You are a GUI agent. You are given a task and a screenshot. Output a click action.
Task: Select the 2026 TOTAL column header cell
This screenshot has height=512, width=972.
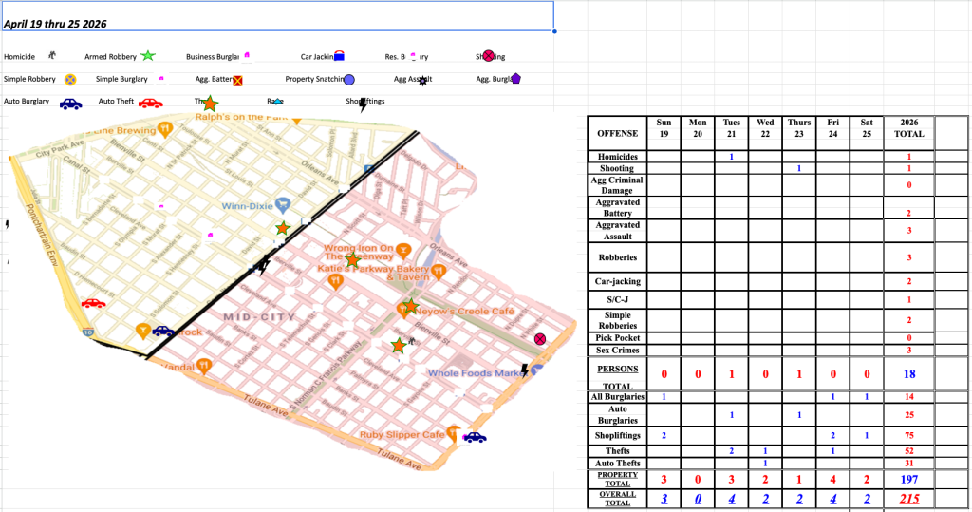coord(908,128)
